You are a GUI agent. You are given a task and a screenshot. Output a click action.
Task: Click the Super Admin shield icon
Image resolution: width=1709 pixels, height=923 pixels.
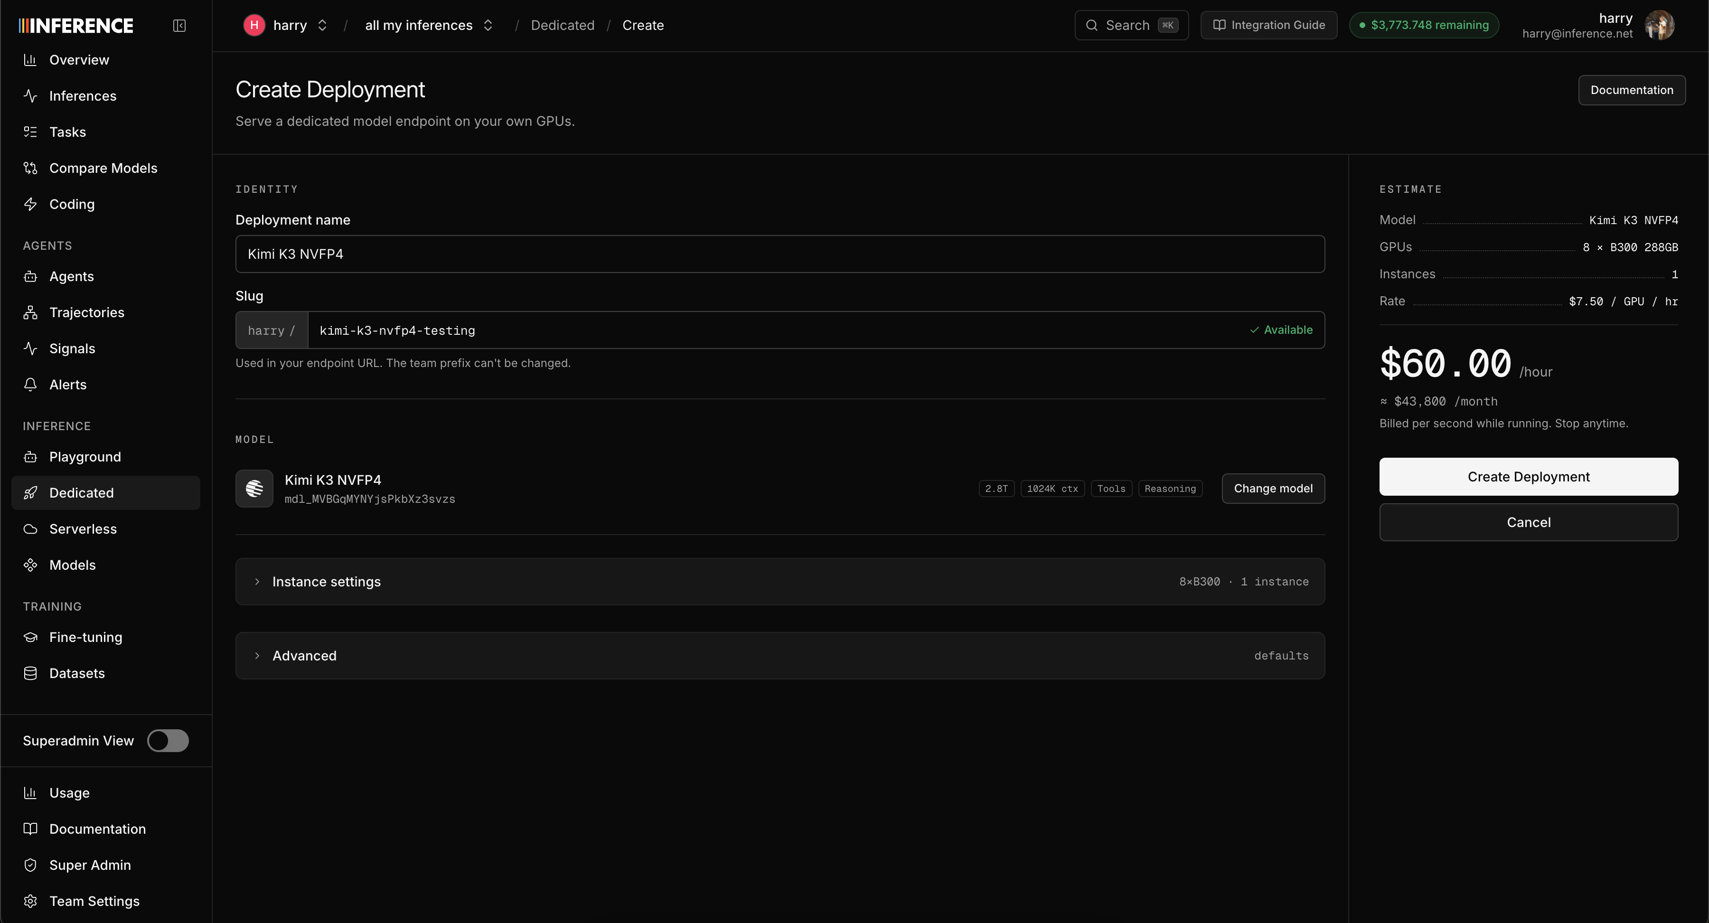pos(30,865)
